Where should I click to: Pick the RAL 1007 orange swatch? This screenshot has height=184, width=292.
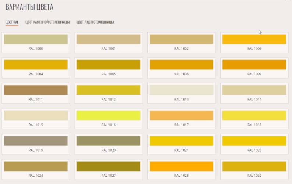[254, 65]
